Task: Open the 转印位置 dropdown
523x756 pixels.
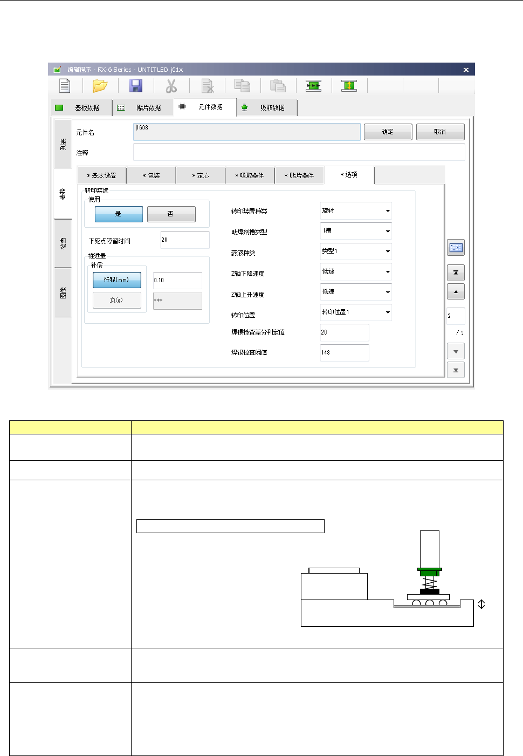Action: [356, 312]
